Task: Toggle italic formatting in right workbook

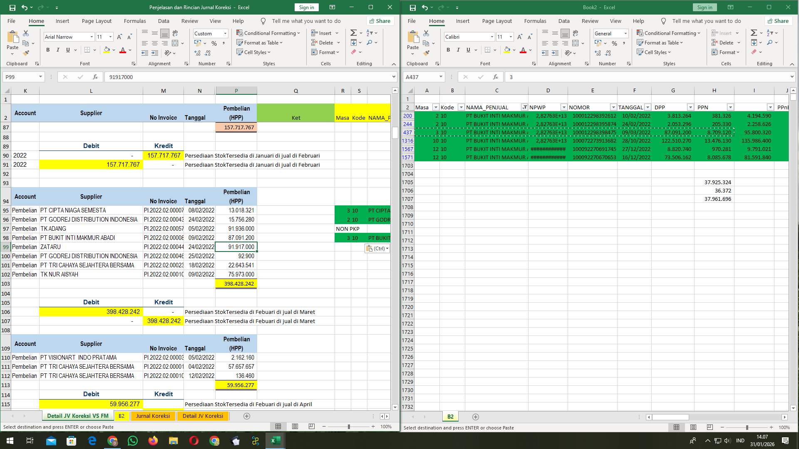Action: pos(458,50)
